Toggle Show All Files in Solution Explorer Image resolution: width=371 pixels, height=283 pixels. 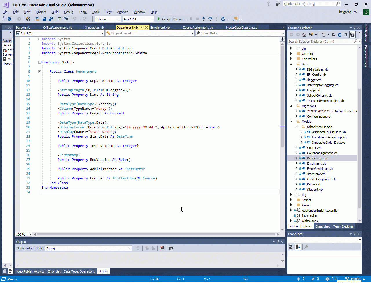352,35
